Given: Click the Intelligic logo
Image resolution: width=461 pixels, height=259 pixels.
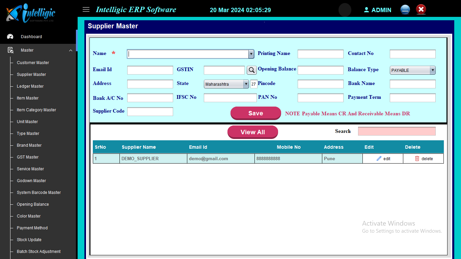Looking at the screenshot, I should pyautogui.click(x=30, y=13).
